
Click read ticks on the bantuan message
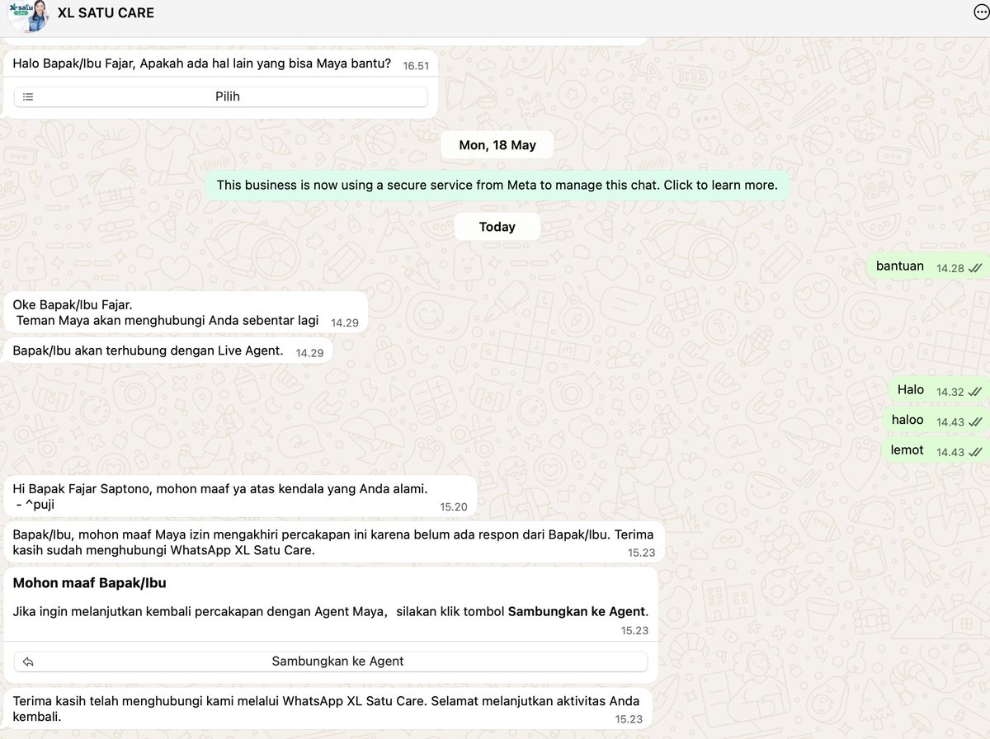pos(974,268)
